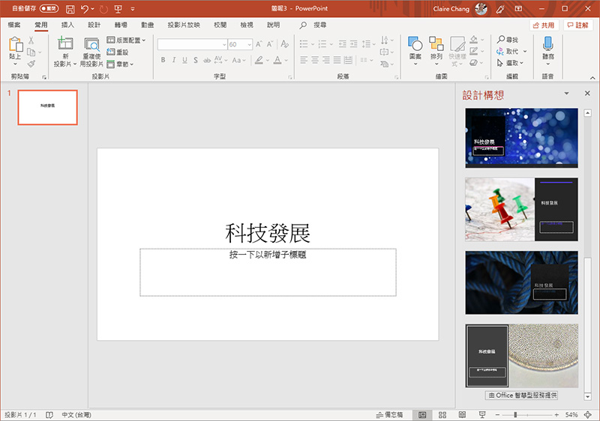This screenshot has height=421, width=600.
Task: Zoom in with plus button
Action: (556, 415)
